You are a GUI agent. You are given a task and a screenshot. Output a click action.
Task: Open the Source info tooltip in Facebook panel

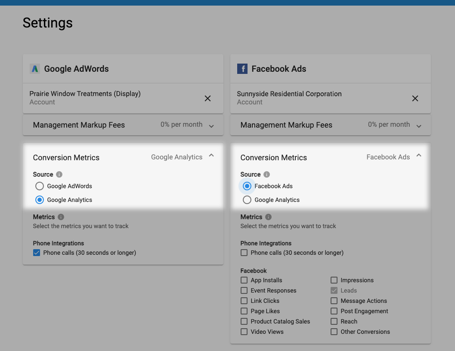(x=267, y=174)
